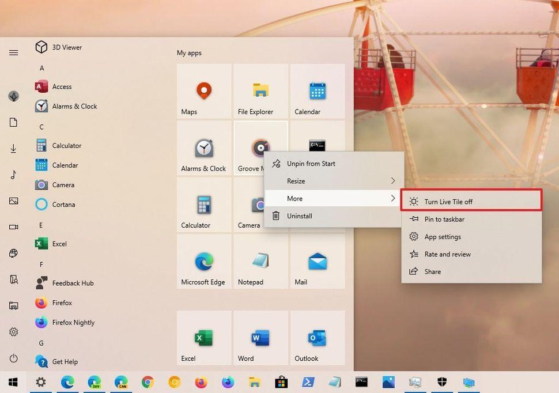Click the Groove Music tile icon
Image resolution: width=559 pixels, height=393 pixels.
click(x=260, y=148)
